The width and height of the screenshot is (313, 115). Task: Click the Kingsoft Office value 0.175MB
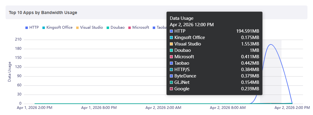250,38
